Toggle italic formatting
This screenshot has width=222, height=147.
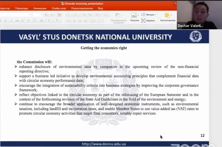coord(6,20)
